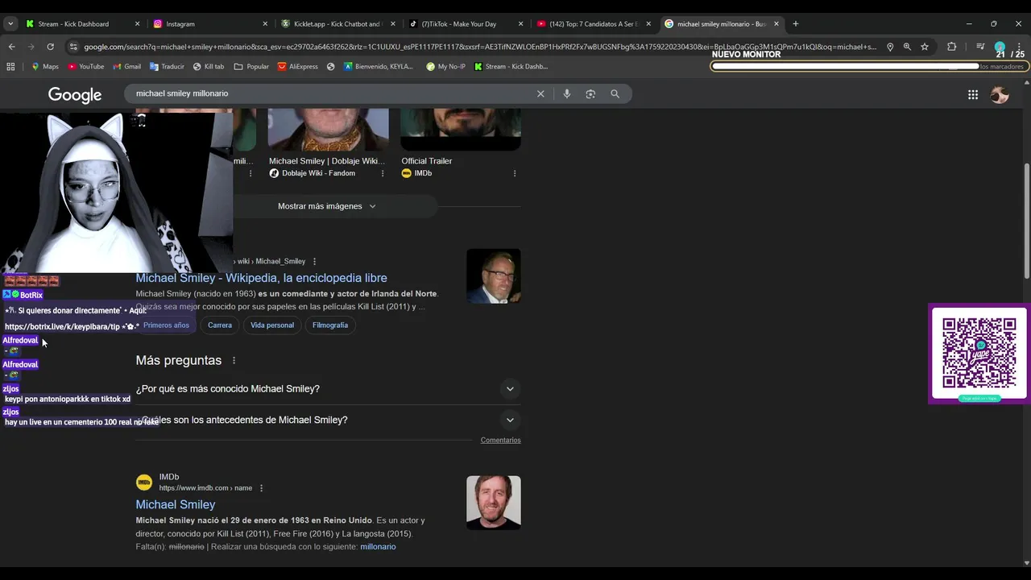The height and width of the screenshot is (580, 1031).
Task: Open a new browser tab
Action: pos(795,24)
